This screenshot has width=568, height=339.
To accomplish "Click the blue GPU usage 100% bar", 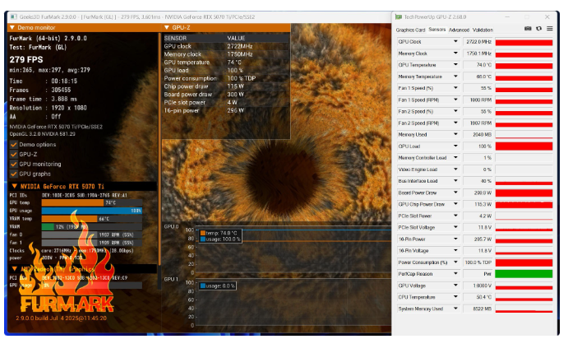I will [x=91, y=211].
